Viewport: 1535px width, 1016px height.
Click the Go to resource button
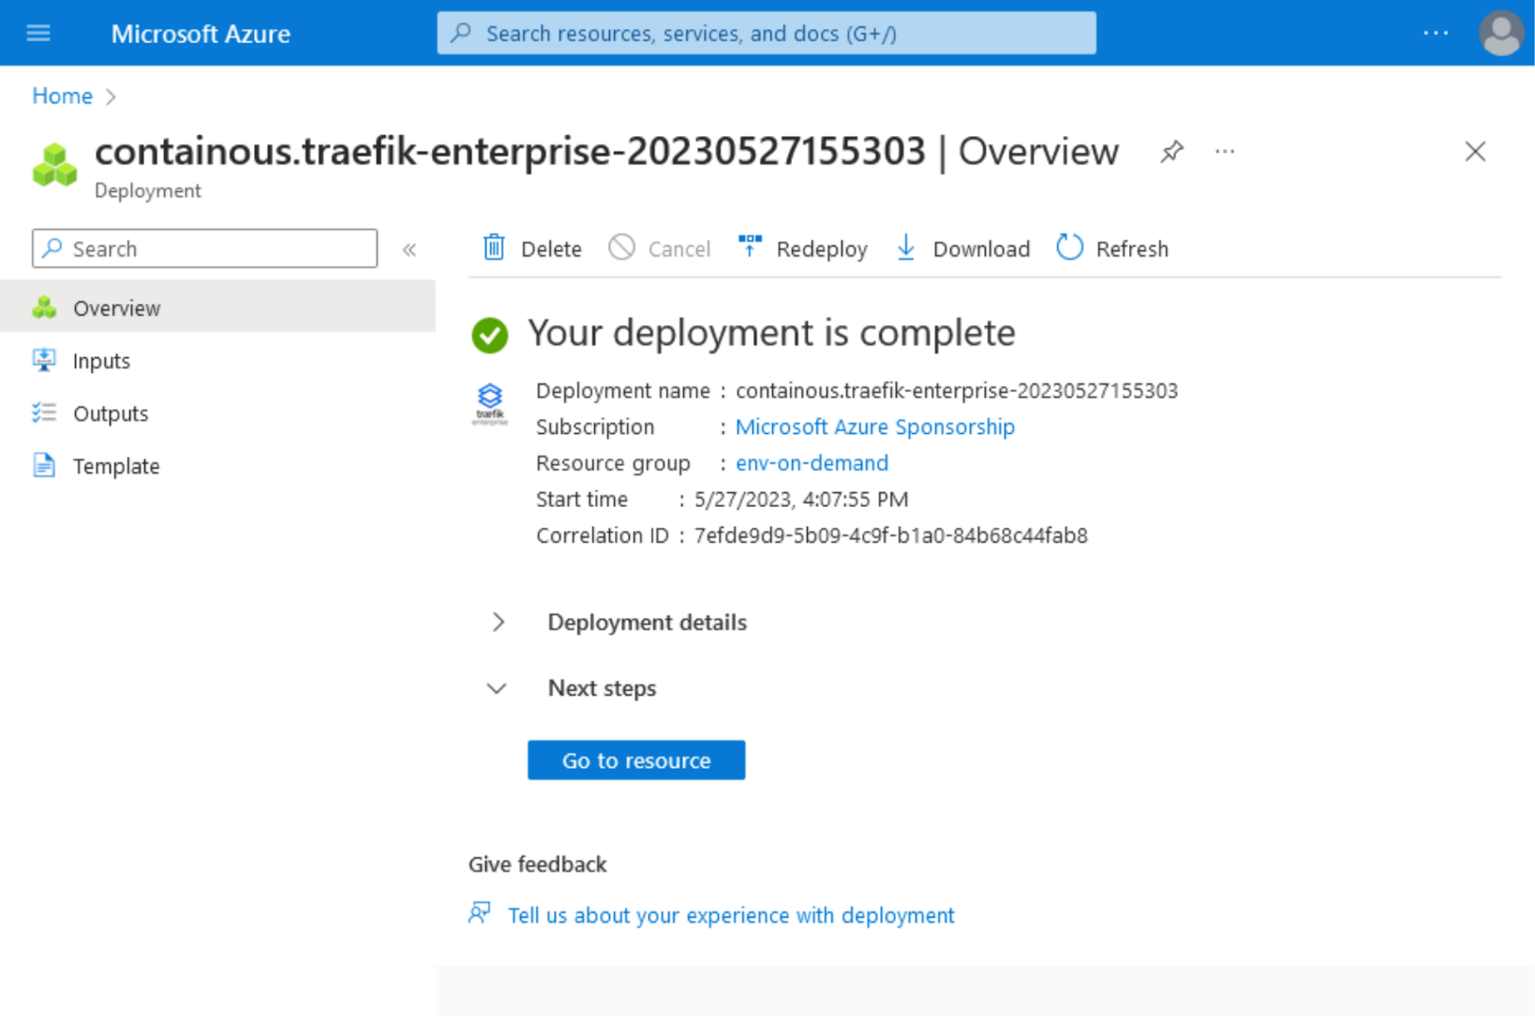coord(636,760)
